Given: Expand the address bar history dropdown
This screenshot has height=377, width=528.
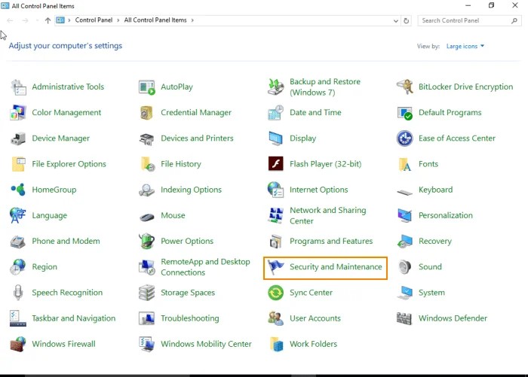Looking at the screenshot, I should [x=396, y=21].
